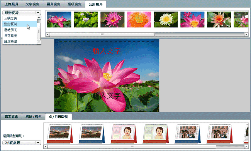Select the partially visible last lotus thumbnail

[x=241, y=20]
